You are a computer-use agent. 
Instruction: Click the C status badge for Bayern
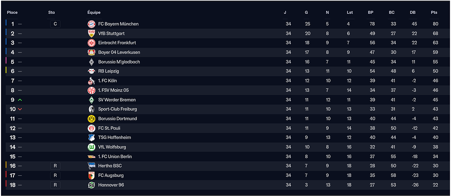(x=55, y=24)
